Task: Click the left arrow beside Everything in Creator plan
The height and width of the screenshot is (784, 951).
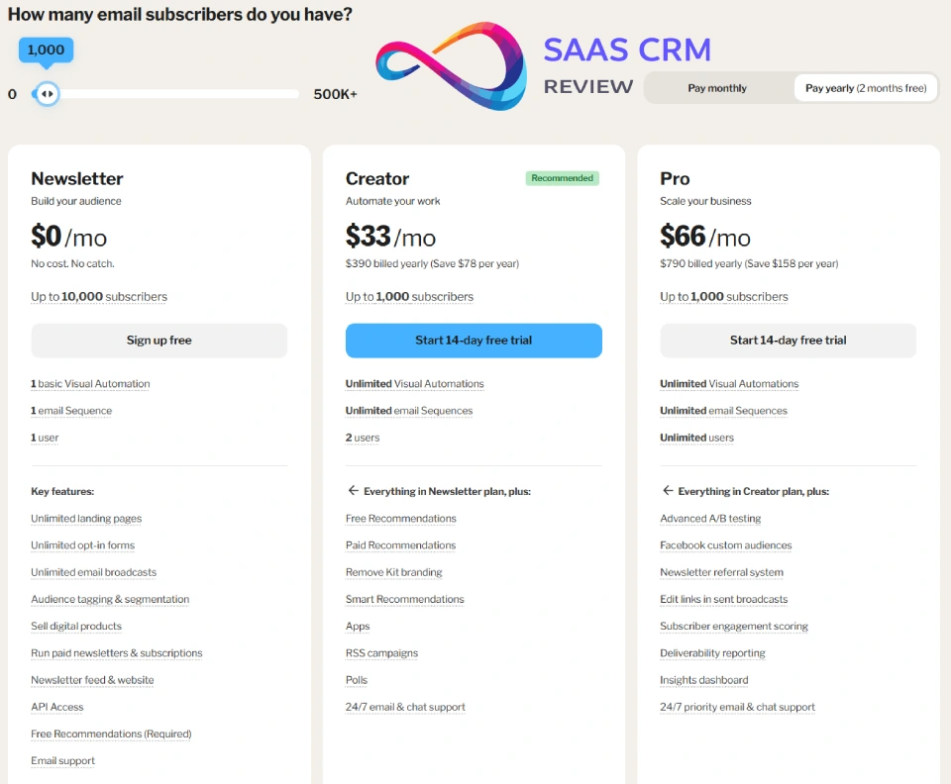Action: (667, 491)
